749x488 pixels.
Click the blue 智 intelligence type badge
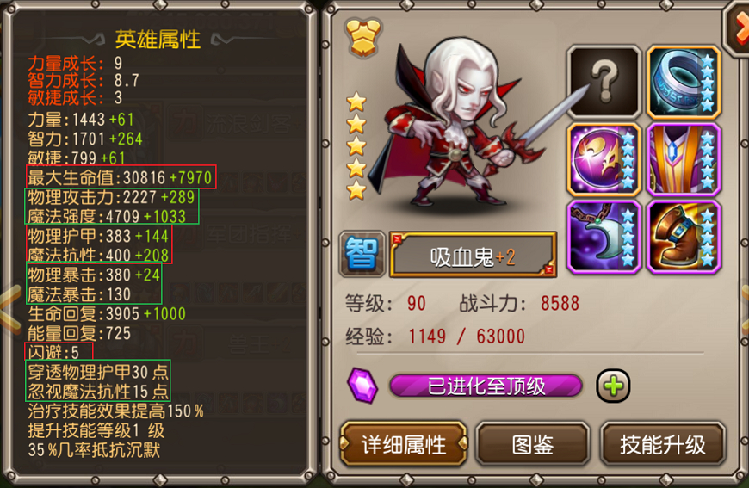tap(362, 254)
